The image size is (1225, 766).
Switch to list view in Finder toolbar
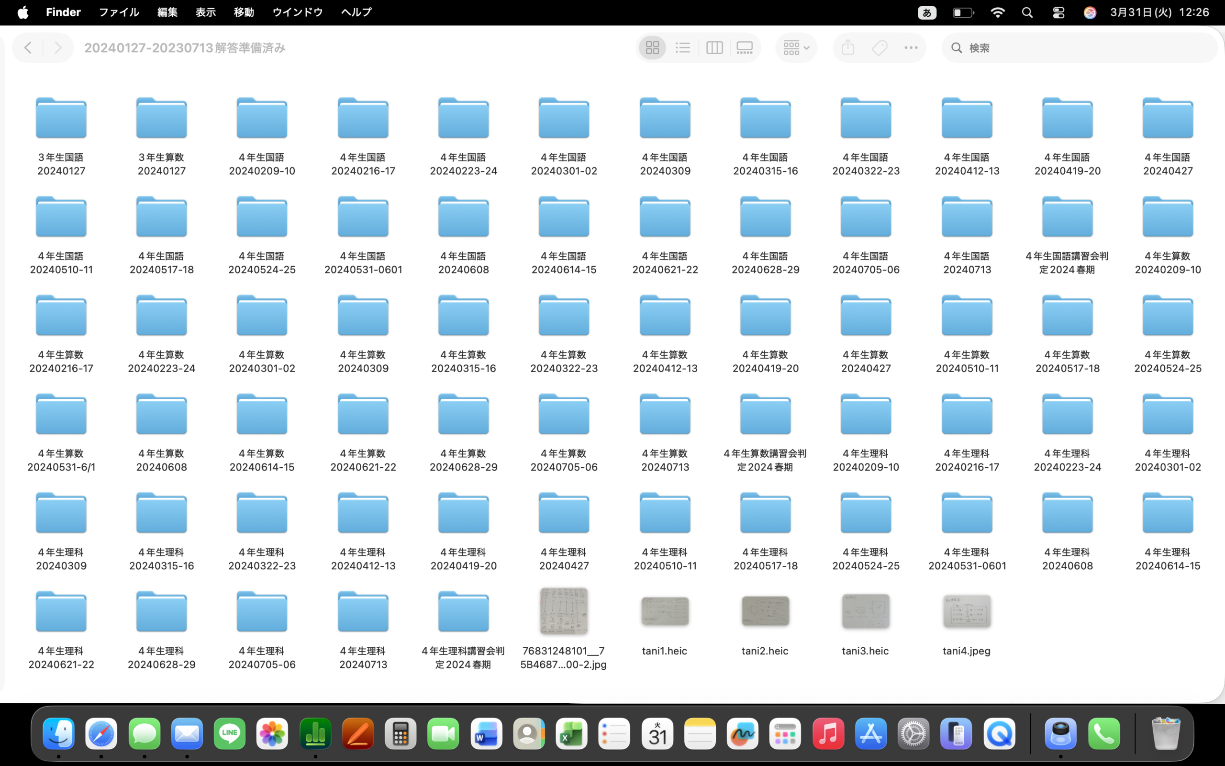tap(683, 47)
